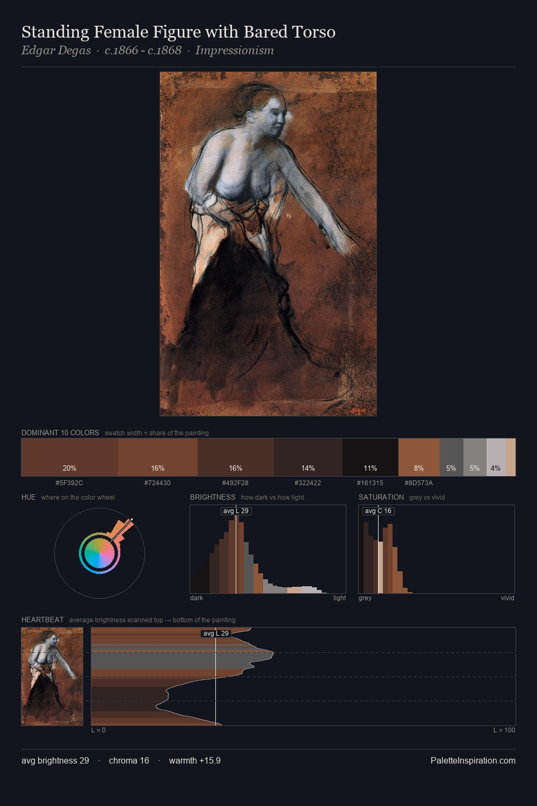Click the 'HUE' section heading
Screen dimensions: 537x806
[28, 497]
